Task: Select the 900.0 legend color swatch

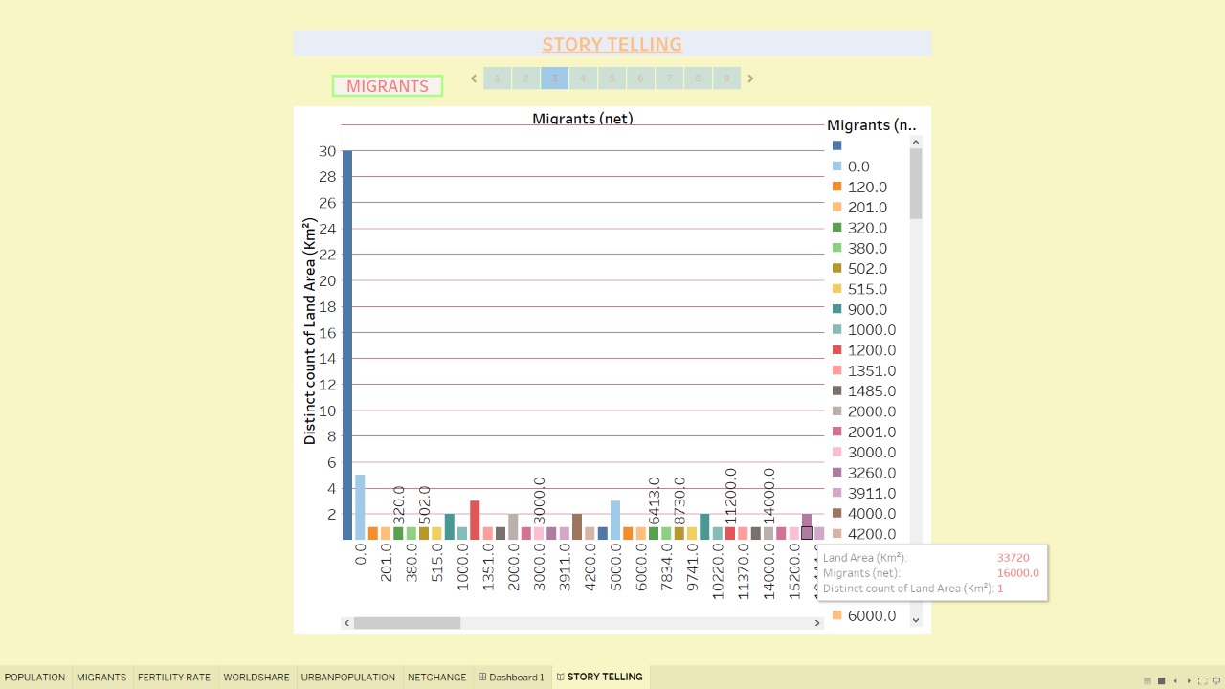Action: tap(836, 309)
